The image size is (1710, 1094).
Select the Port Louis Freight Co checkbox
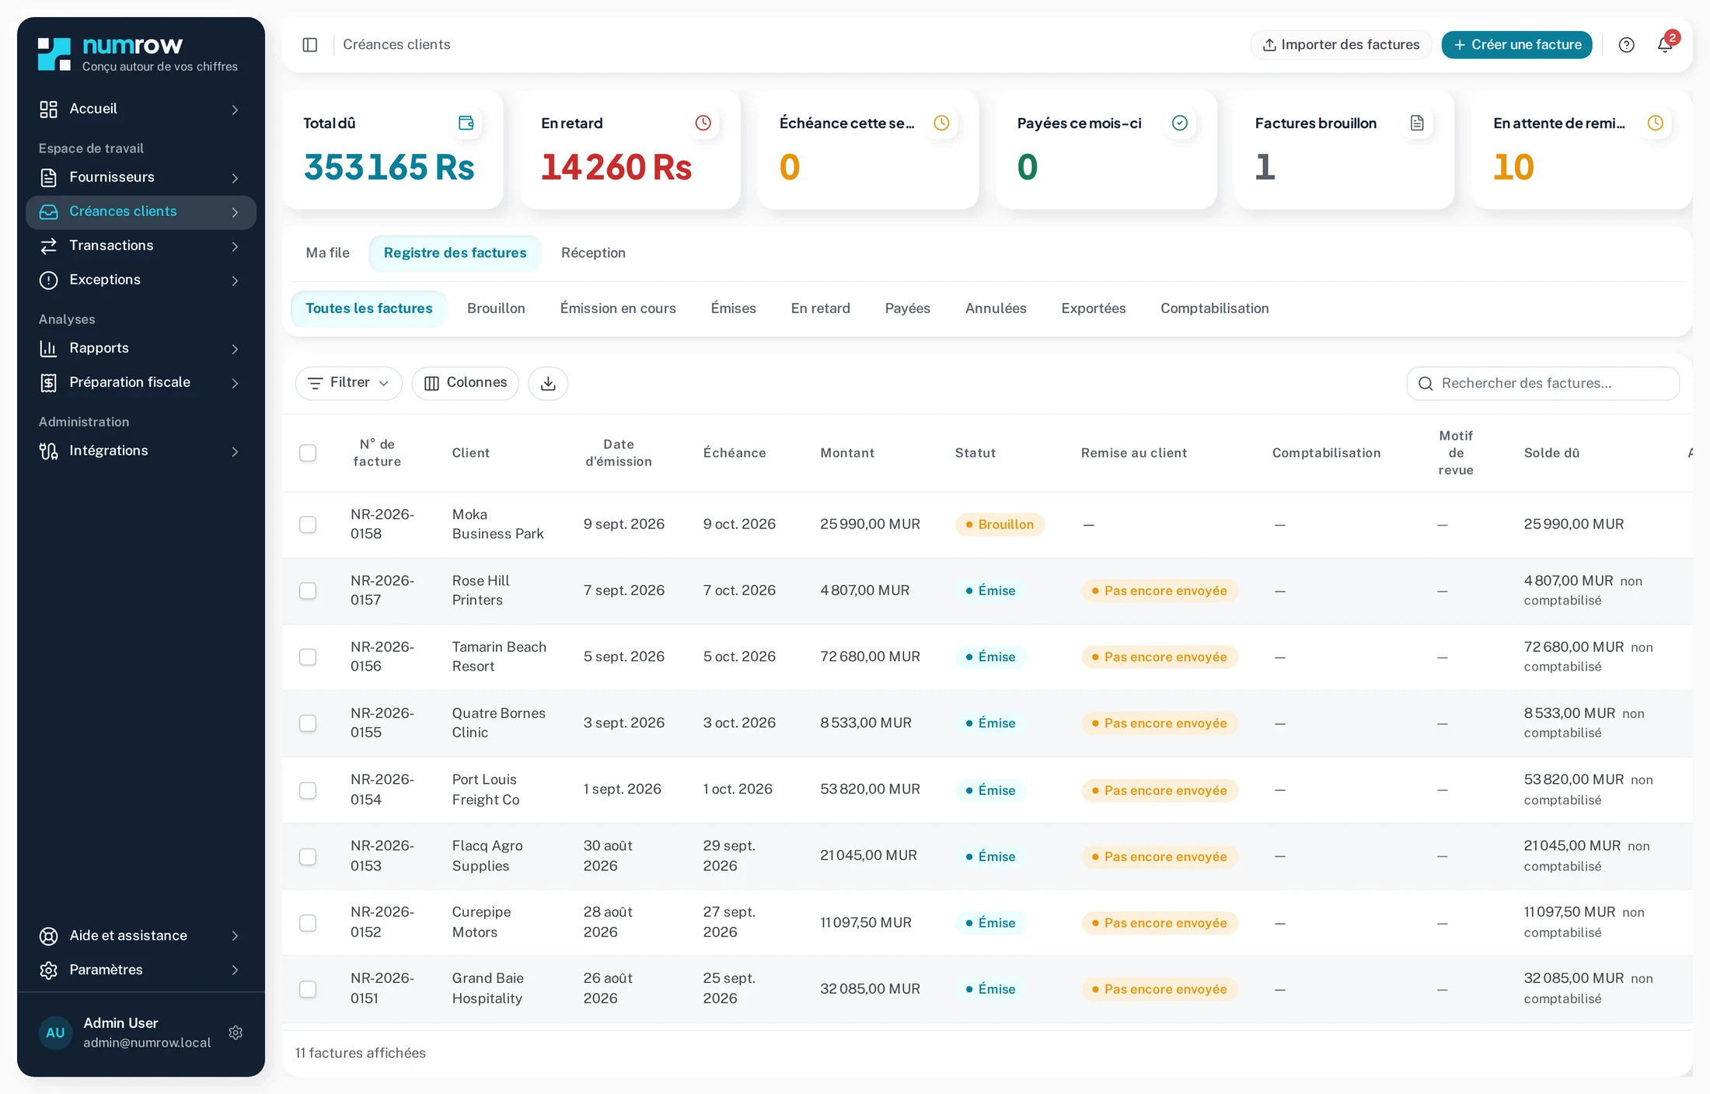coord(308,790)
